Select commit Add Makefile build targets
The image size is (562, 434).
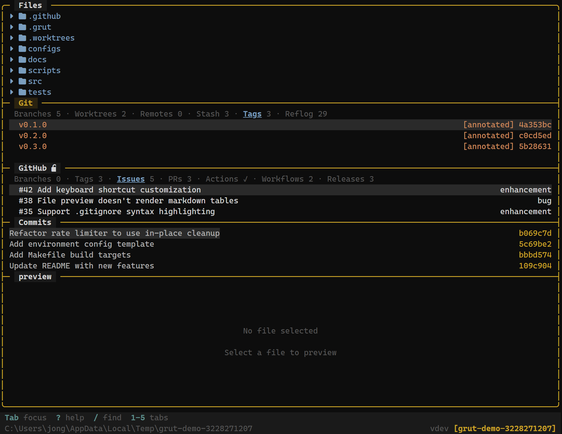pos(280,255)
